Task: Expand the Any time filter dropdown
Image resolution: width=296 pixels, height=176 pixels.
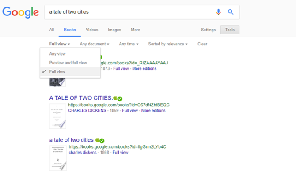Action: pos(129,44)
